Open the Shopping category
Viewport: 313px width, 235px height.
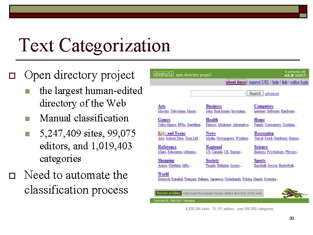pos(166,161)
